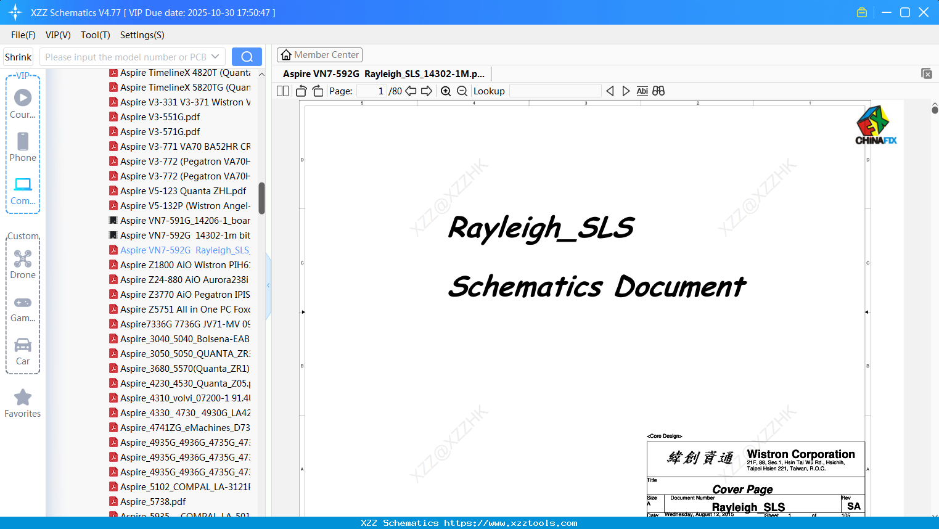
Task: Go to the next page arrow
Action: (427, 91)
